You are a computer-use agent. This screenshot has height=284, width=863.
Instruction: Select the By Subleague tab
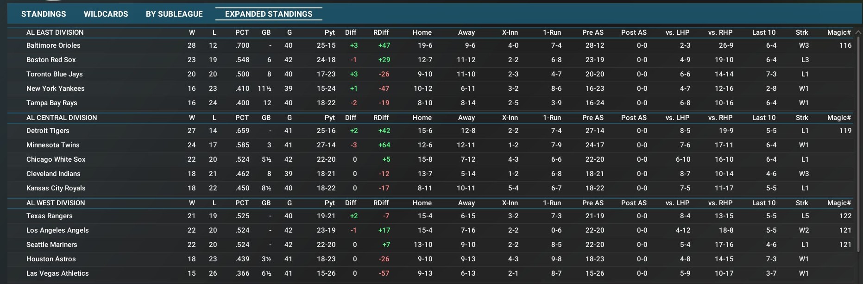(174, 14)
